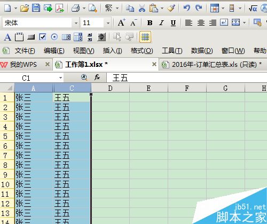The height and width of the screenshot is (224, 267).
Task: Paste clipboard contents
Action: pyautogui.click(x=153, y=8)
